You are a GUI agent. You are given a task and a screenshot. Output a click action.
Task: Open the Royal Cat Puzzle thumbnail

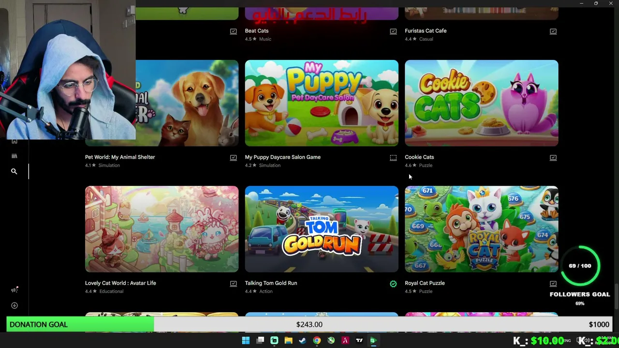[x=482, y=229]
